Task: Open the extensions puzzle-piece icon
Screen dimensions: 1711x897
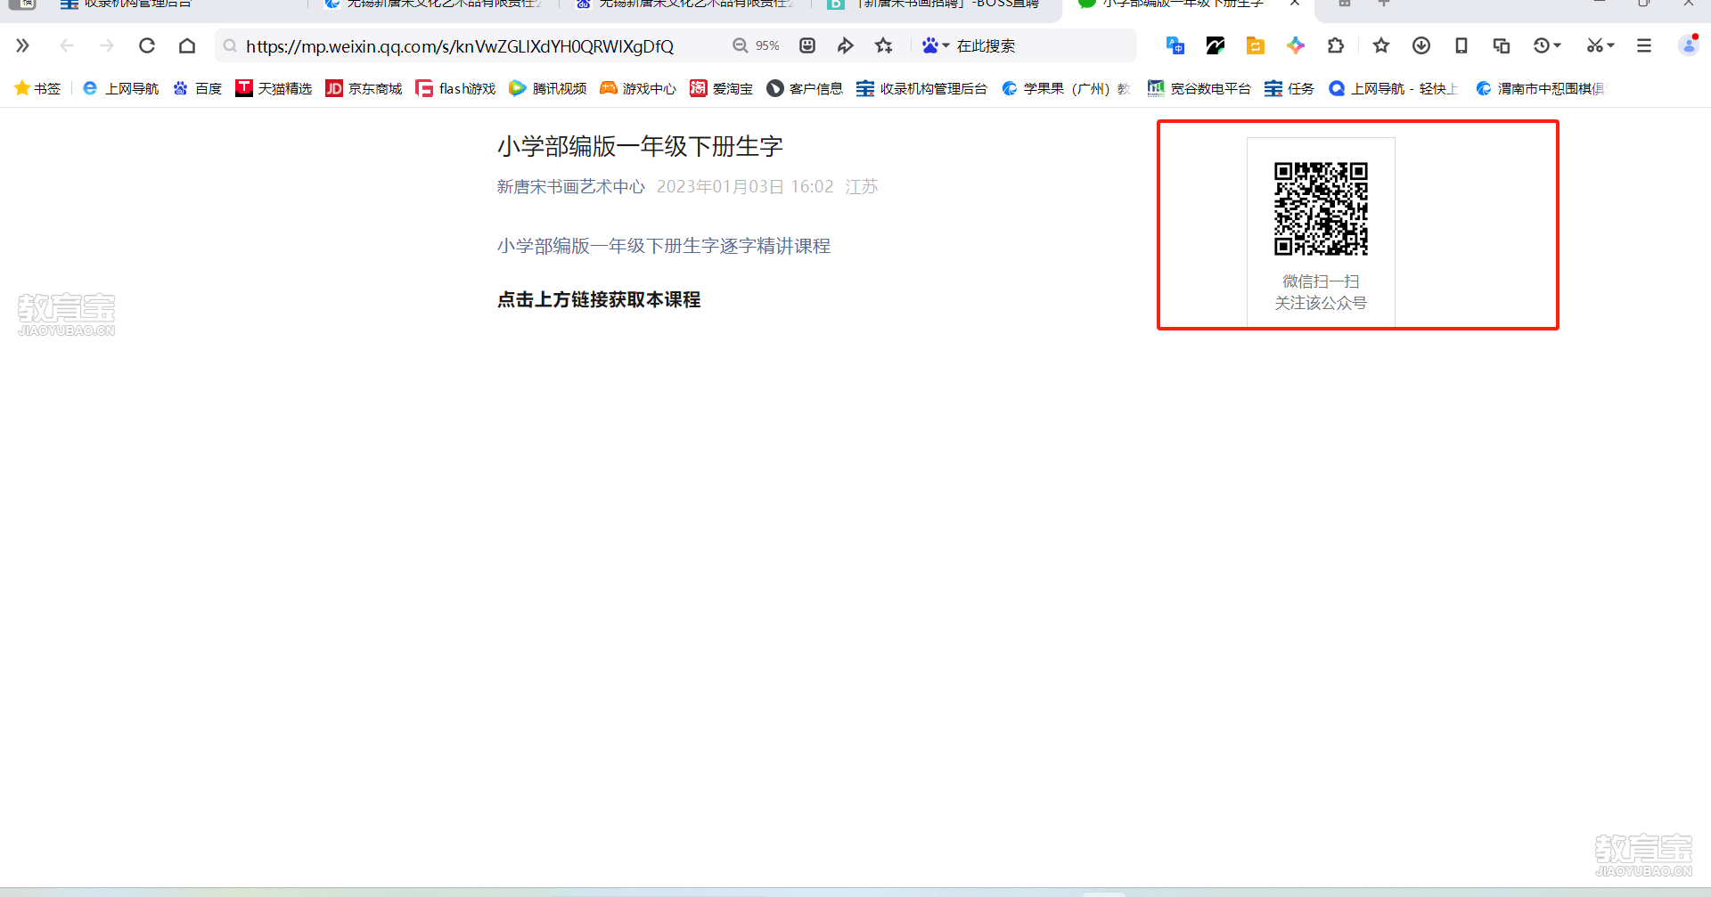Action: click(1336, 45)
